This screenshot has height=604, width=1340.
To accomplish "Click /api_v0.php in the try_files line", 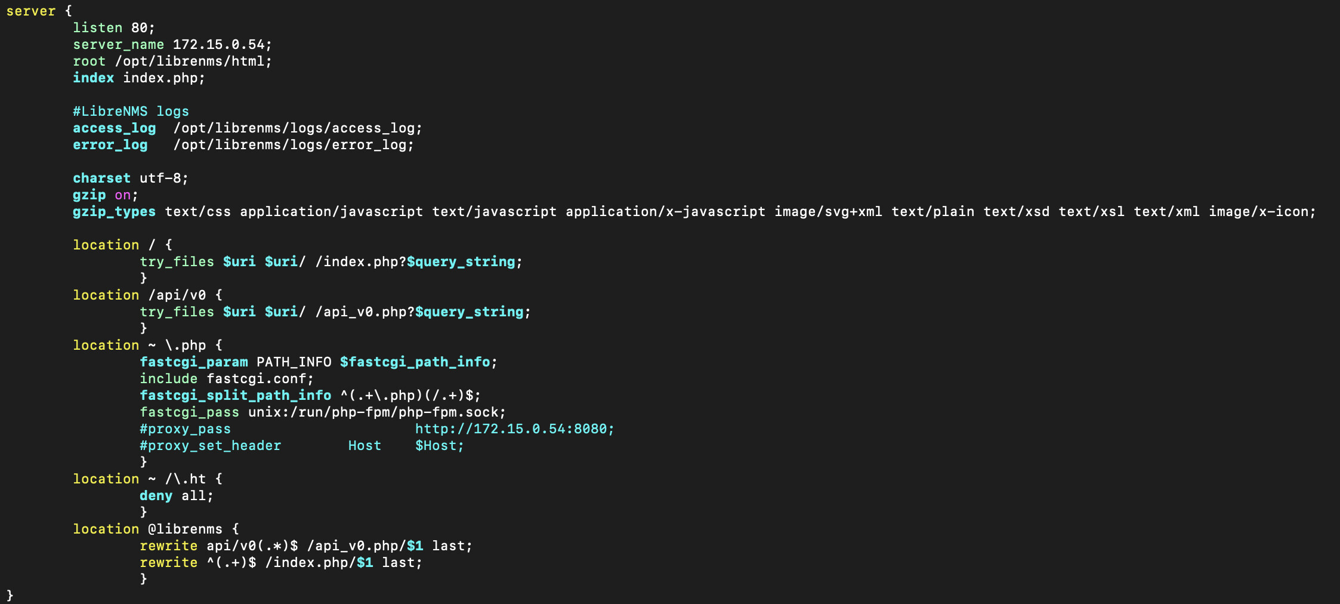I will point(361,312).
